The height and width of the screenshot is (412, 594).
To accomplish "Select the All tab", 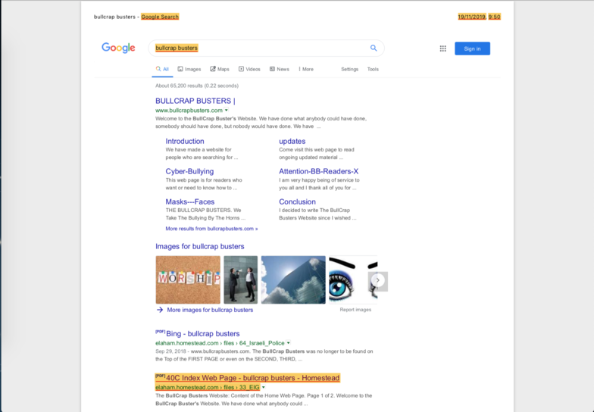I will 162,70.
